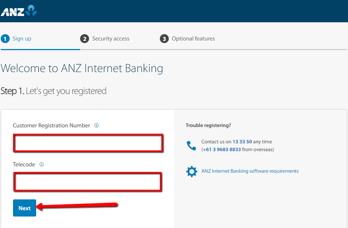Click the phone icon under Trouble registering

tap(191, 146)
